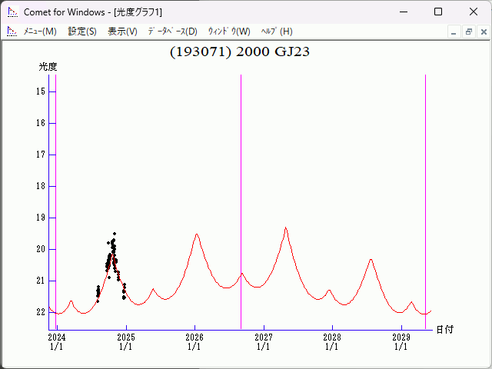Open the データベース(D) menu
The width and height of the screenshot is (492, 369).
[172, 32]
